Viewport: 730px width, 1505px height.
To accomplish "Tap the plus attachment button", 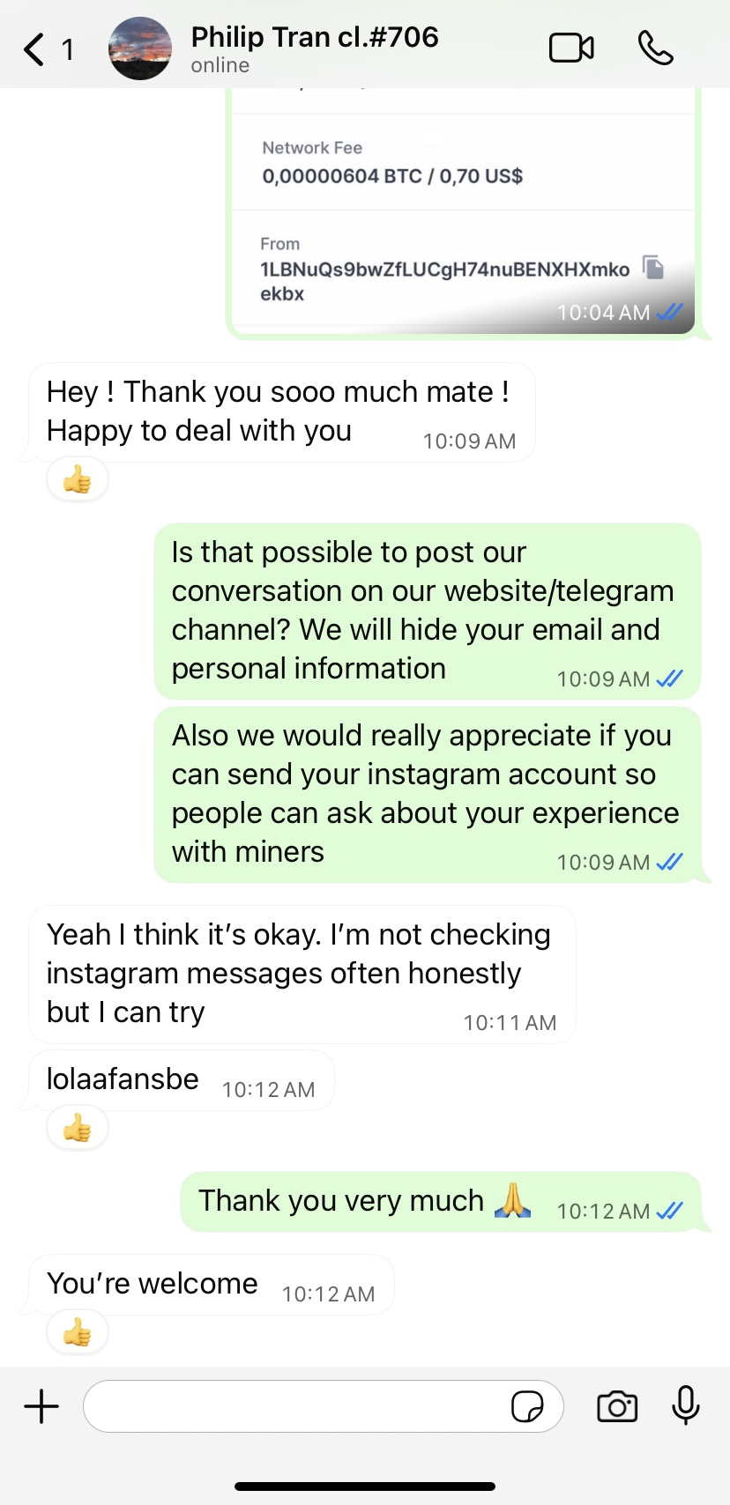I will click(x=41, y=1406).
